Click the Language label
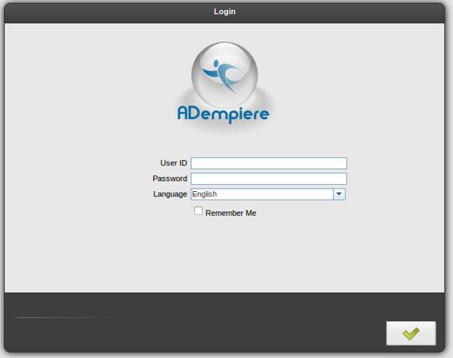 170,194
